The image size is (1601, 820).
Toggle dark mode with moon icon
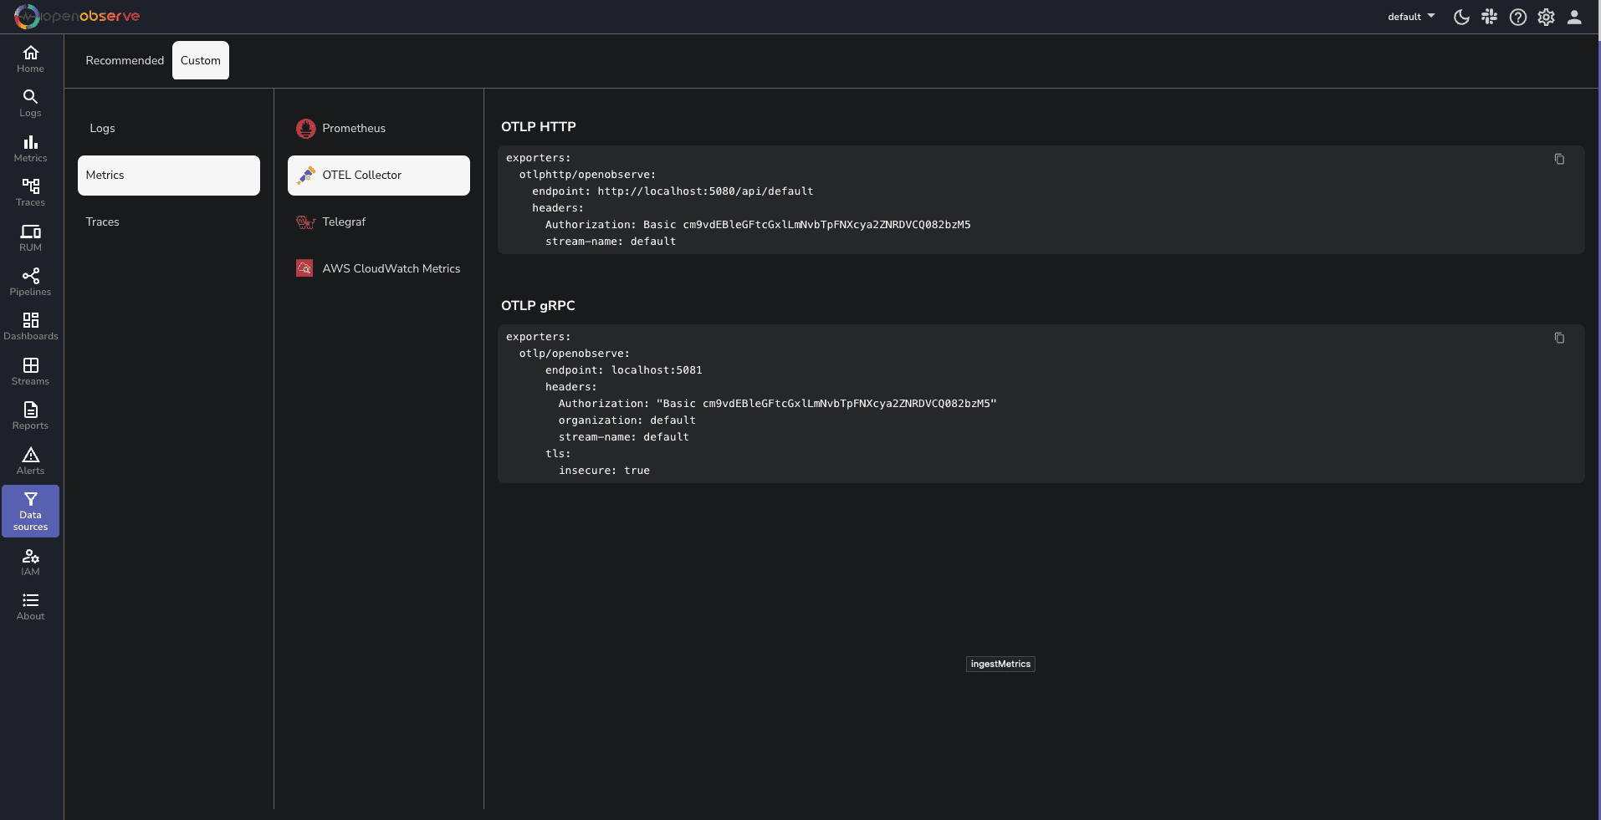[1461, 17]
